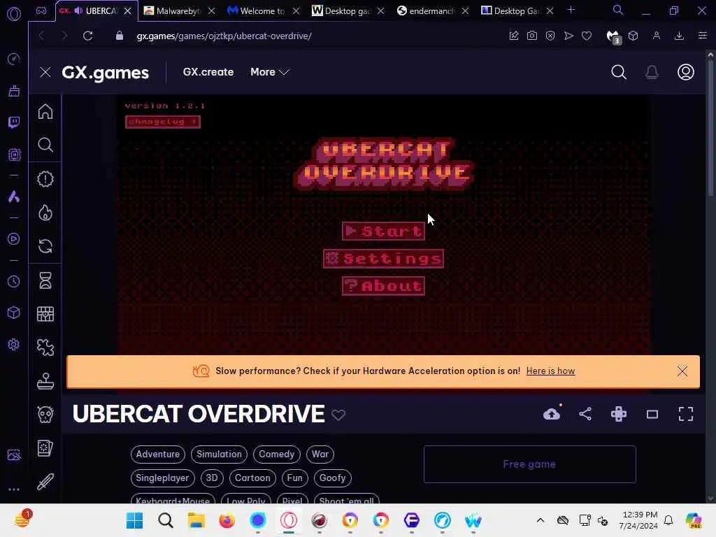
Task: Open the GX.create link
Action: [208, 72]
